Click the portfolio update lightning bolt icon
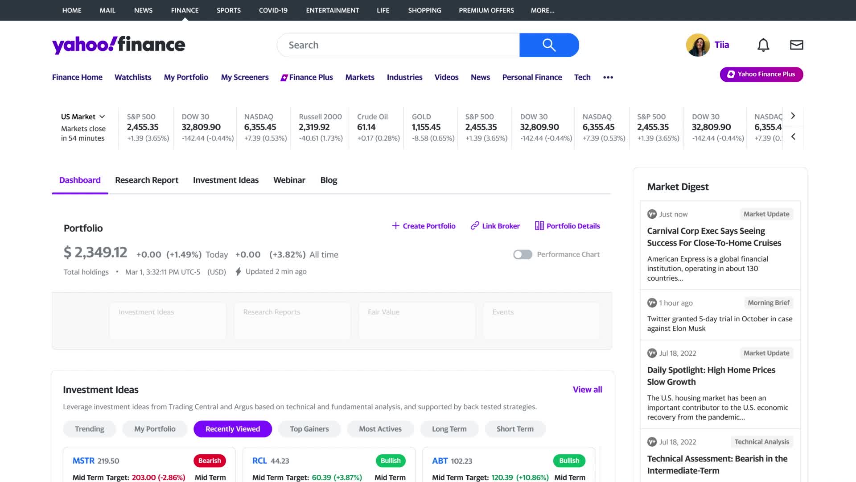The width and height of the screenshot is (856, 482). 239,271
